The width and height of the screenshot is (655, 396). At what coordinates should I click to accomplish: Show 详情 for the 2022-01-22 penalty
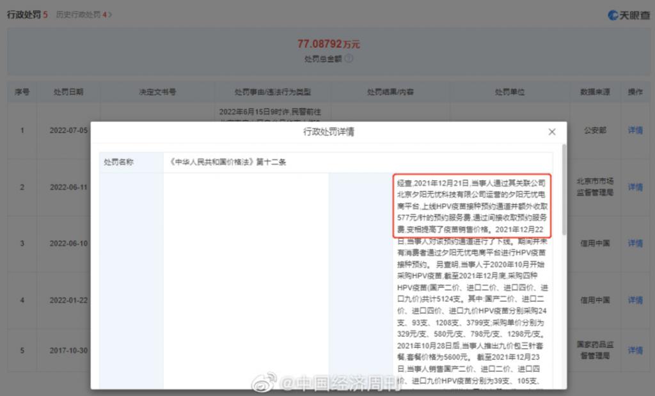(x=635, y=300)
